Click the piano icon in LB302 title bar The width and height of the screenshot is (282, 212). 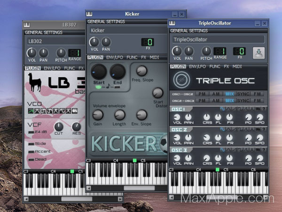coord(27,24)
